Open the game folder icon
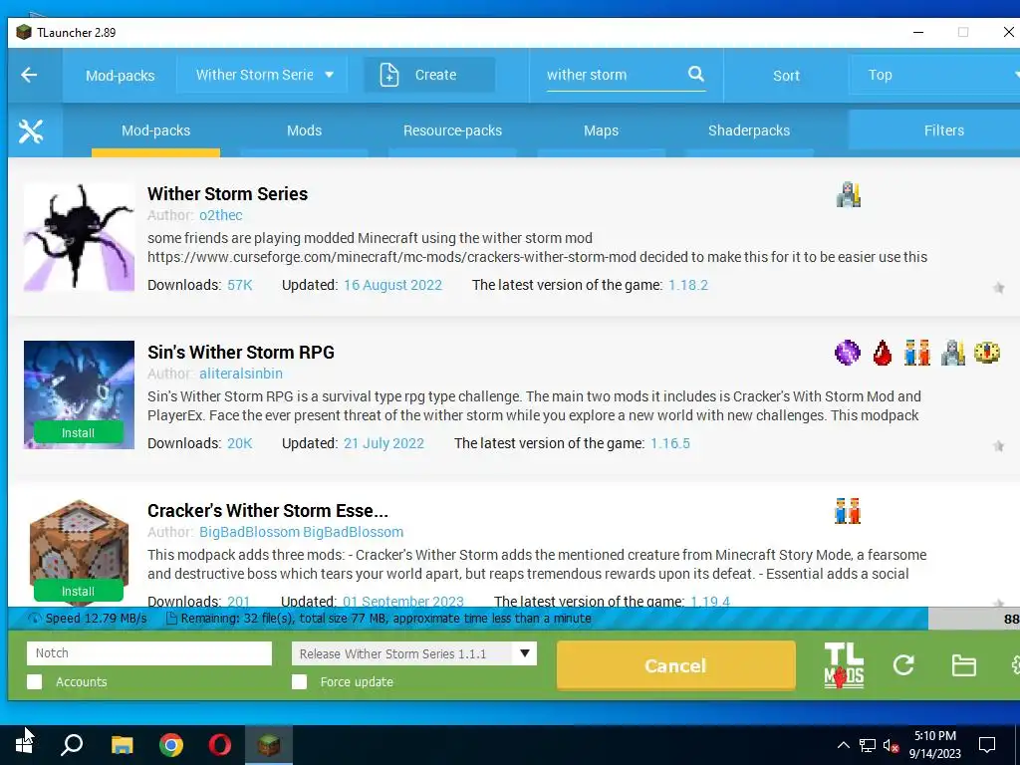1020x765 pixels. [x=963, y=665]
